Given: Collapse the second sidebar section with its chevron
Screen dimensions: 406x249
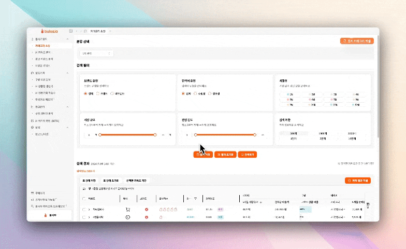Looking at the screenshot, I should tap(67, 73).
